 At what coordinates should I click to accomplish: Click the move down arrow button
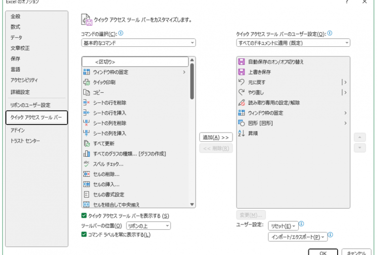pyautogui.click(x=360, y=148)
